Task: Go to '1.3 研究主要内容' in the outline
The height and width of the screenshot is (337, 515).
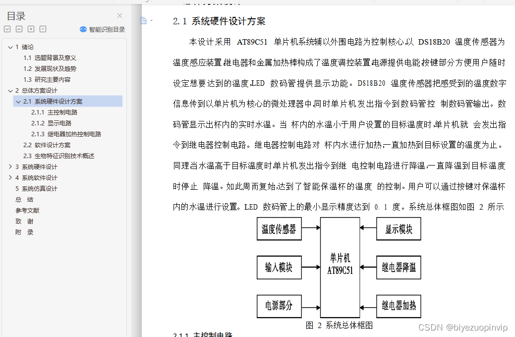Action: (x=47, y=79)
